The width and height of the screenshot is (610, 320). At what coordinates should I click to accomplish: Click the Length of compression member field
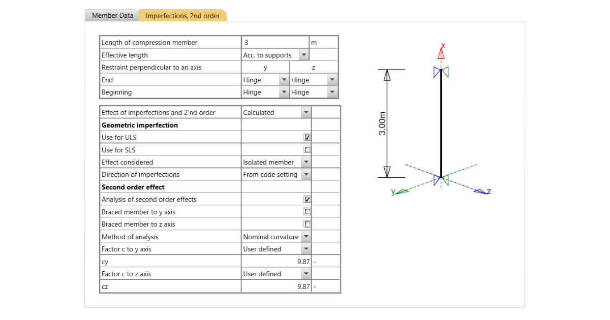pyautogui.click(x=274, y=42)
